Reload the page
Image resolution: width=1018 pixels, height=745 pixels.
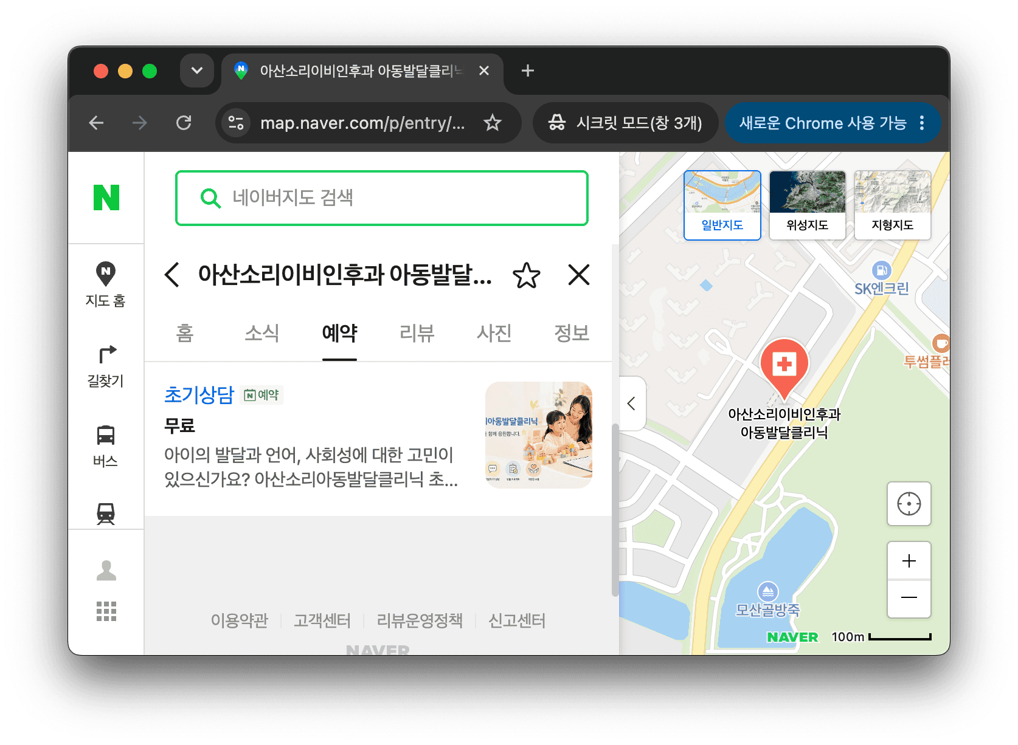pos(184,123)
